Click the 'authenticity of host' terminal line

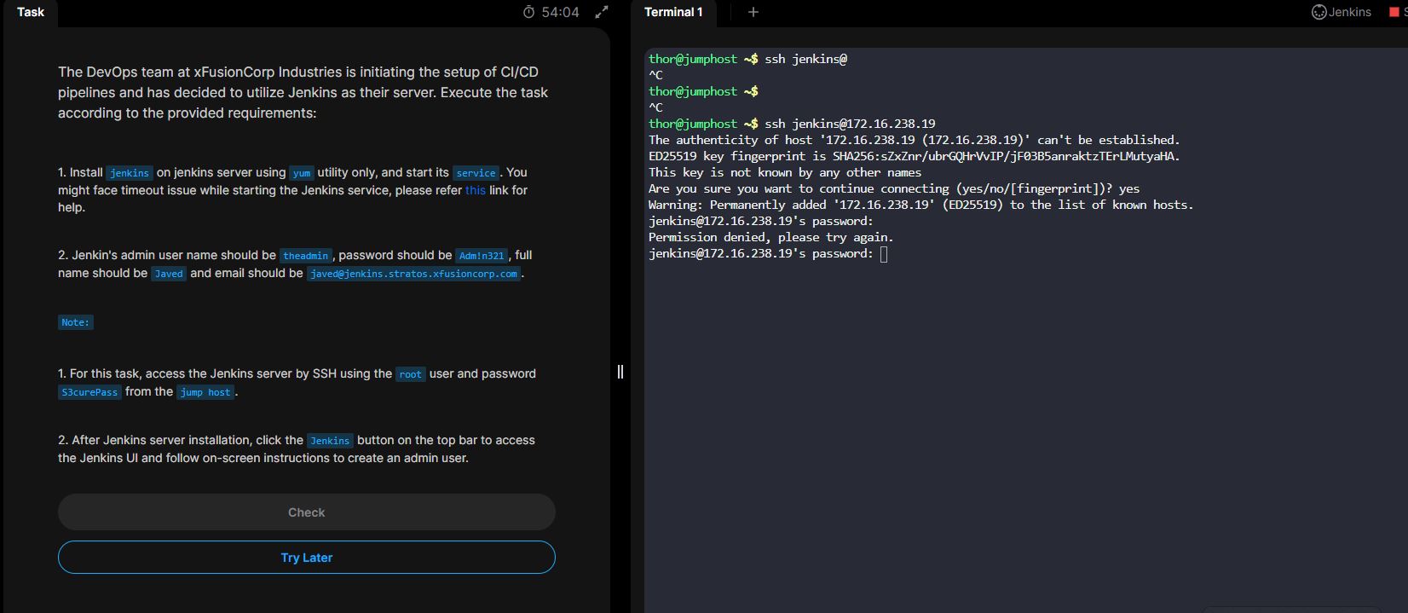(x=914, y=140)
